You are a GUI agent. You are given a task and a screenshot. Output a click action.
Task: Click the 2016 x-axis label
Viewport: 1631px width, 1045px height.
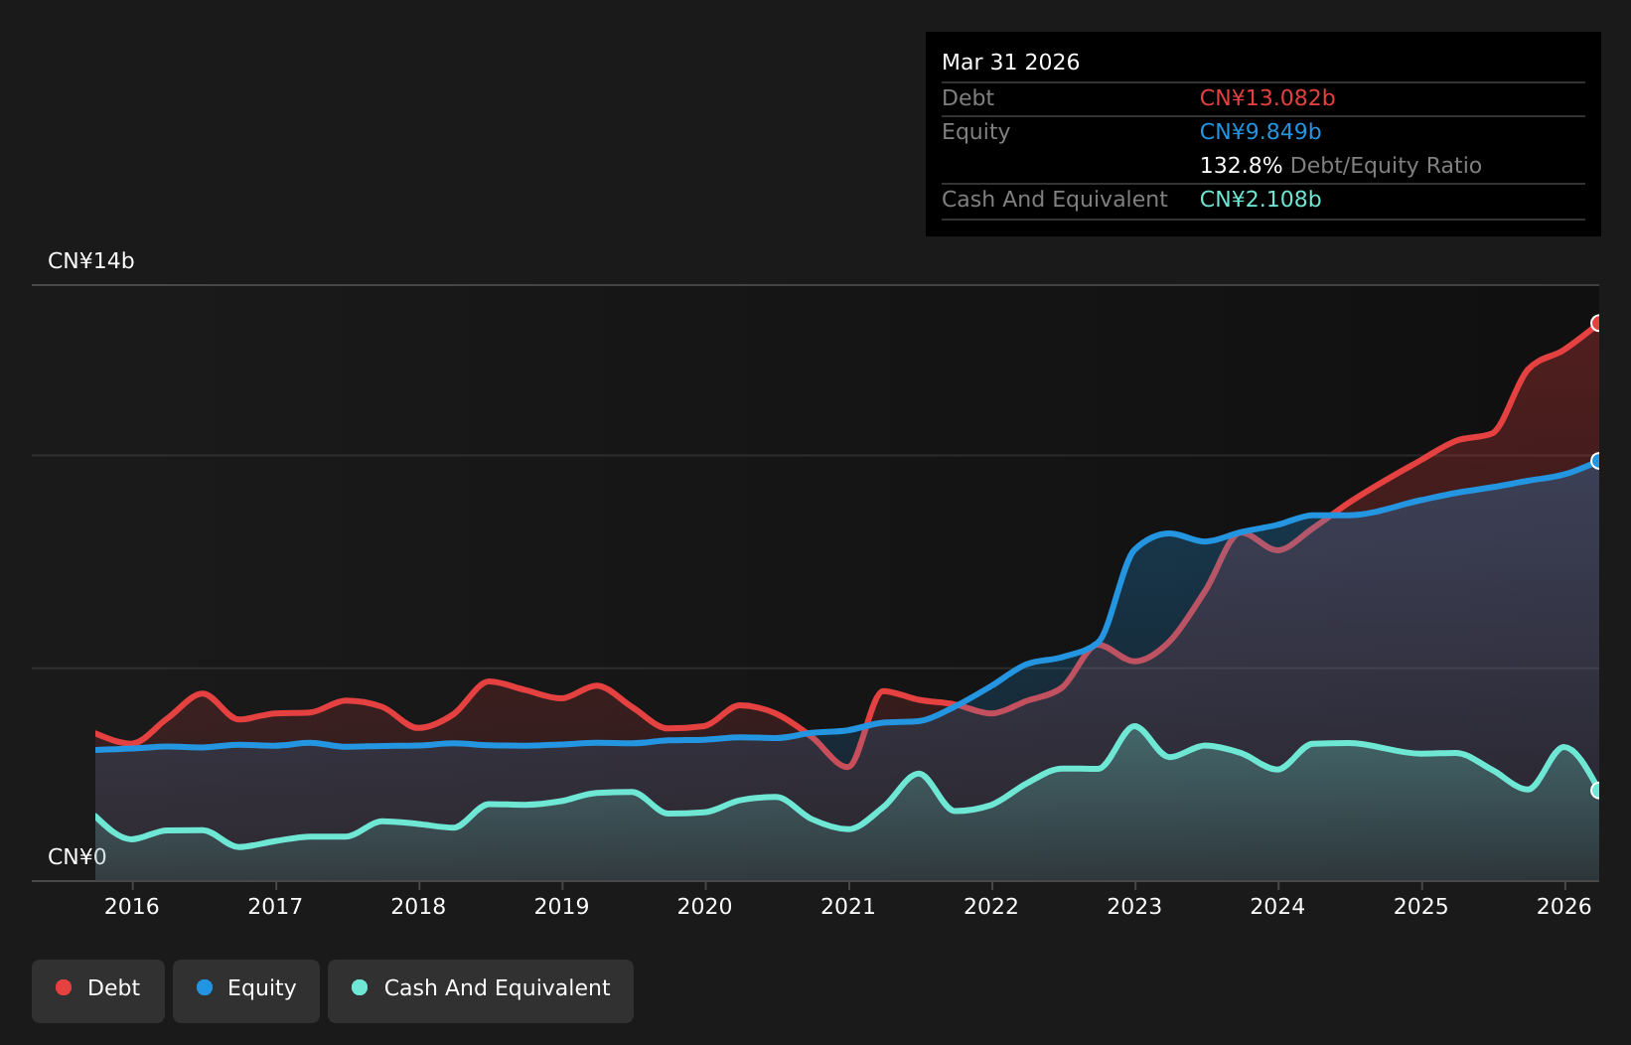(132, 907)
